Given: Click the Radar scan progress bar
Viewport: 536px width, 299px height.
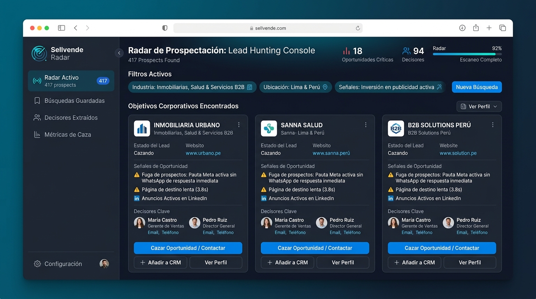Looking at the screenshot, I should pyautogui.click(x=467, y=54).
